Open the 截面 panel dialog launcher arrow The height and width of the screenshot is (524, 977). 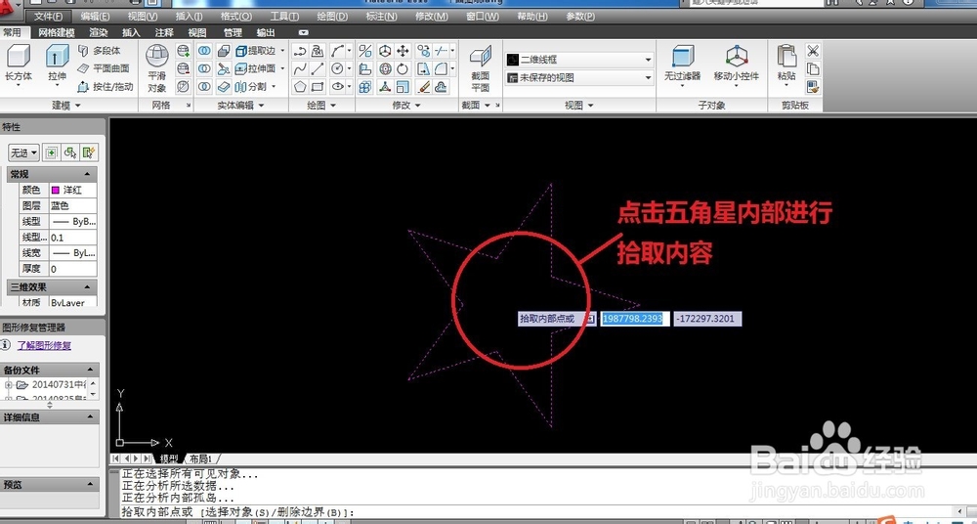point(497,106)
